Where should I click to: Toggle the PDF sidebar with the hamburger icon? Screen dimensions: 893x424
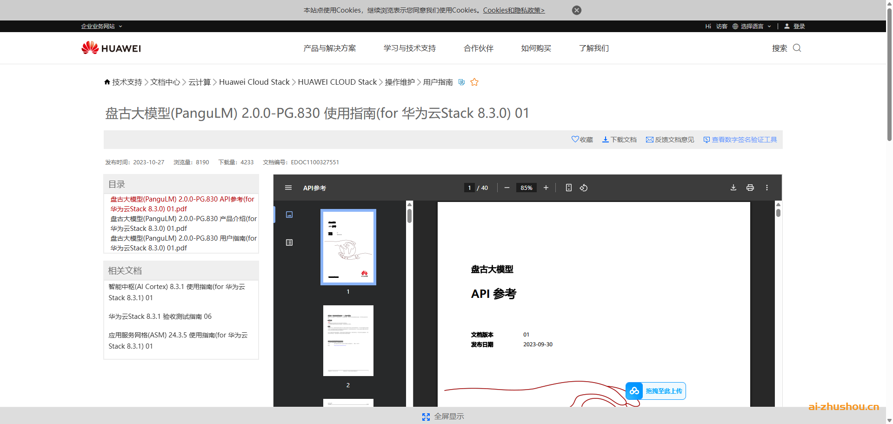288,188
